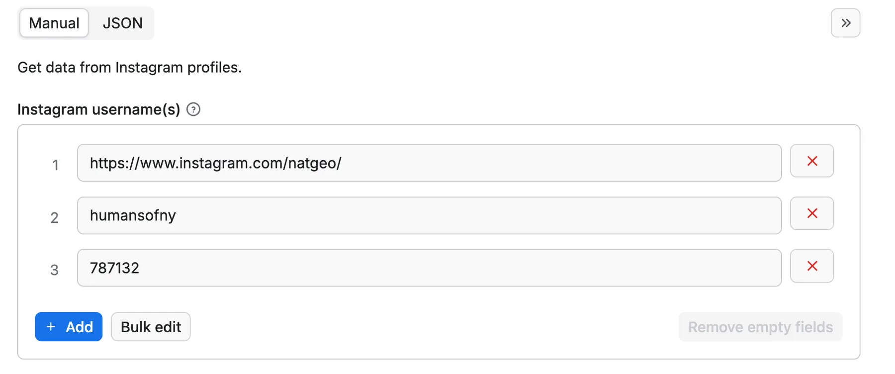The height and width of the screenshot is (374, 895).
Task: Place cursor in the 787132 field
Action: coord(429,268)
